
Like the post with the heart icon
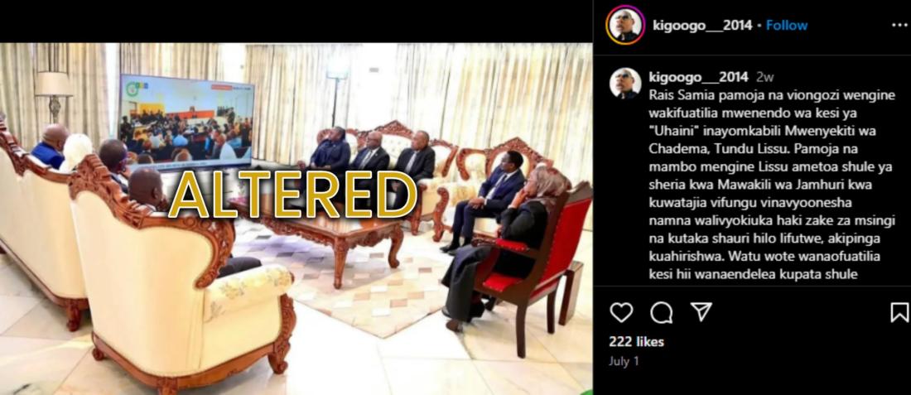(x=621, y=312)
